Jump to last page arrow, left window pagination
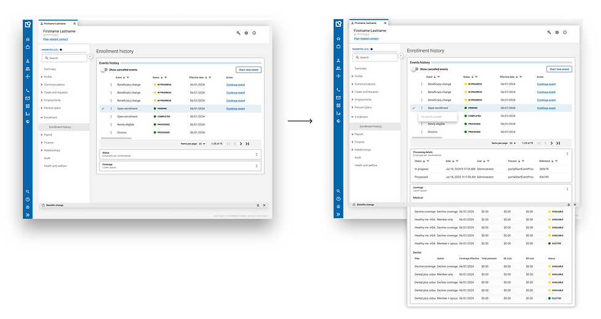This screenshot has height=319, width=601. click(247, 144)
